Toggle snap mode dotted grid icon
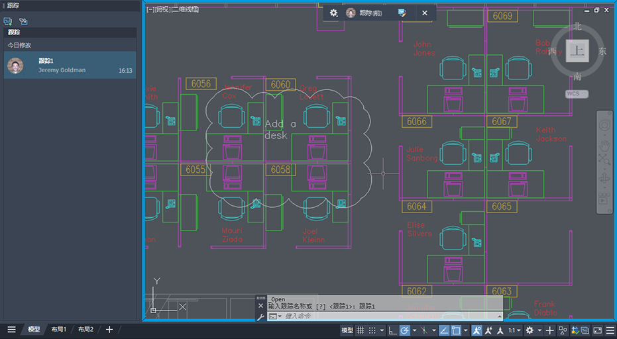 click(x=372, y=330)
